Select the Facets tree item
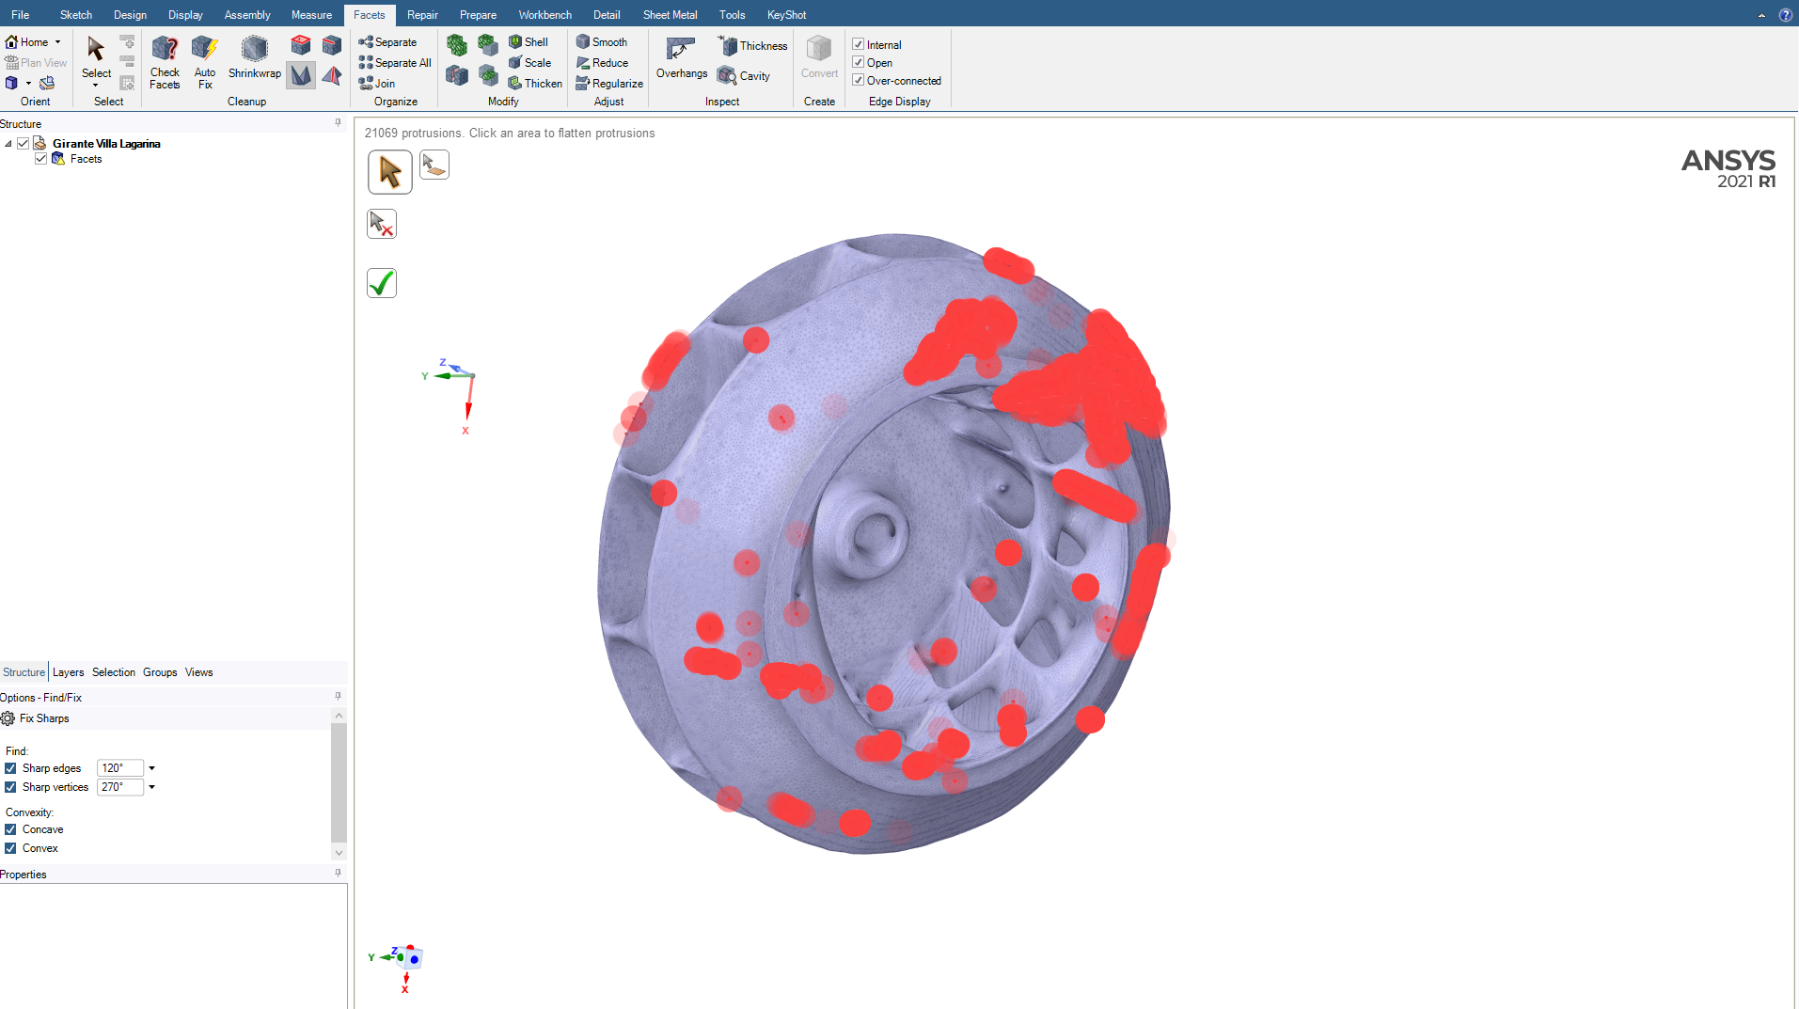The height and width of the screenshot is (1009, 1799). (86, 159)
